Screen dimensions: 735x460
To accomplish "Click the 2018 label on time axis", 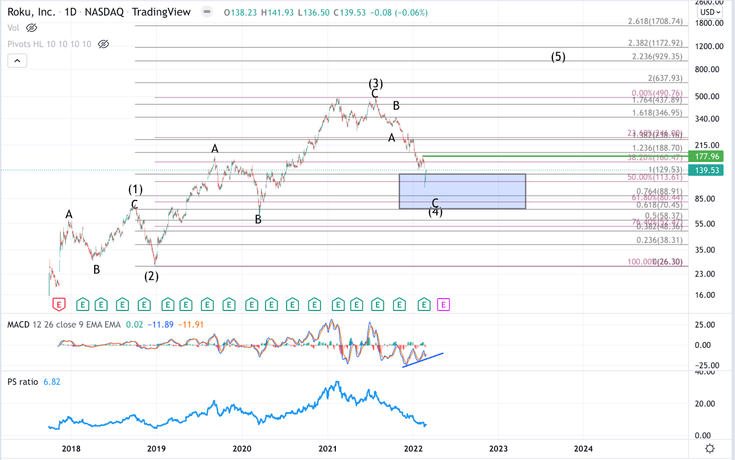I will tap(71, 449).
